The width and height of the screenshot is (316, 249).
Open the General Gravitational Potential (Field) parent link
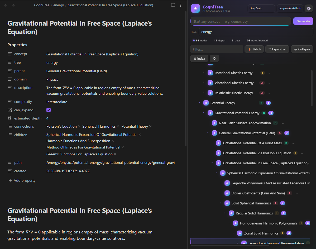click(76, 71)
